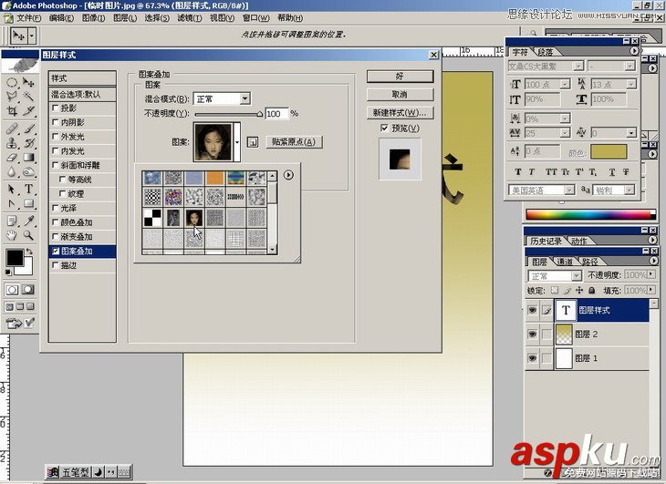Switch to Quick Mask mode
The height and width of the screenshot is (484, 666).
pos(28,290)
